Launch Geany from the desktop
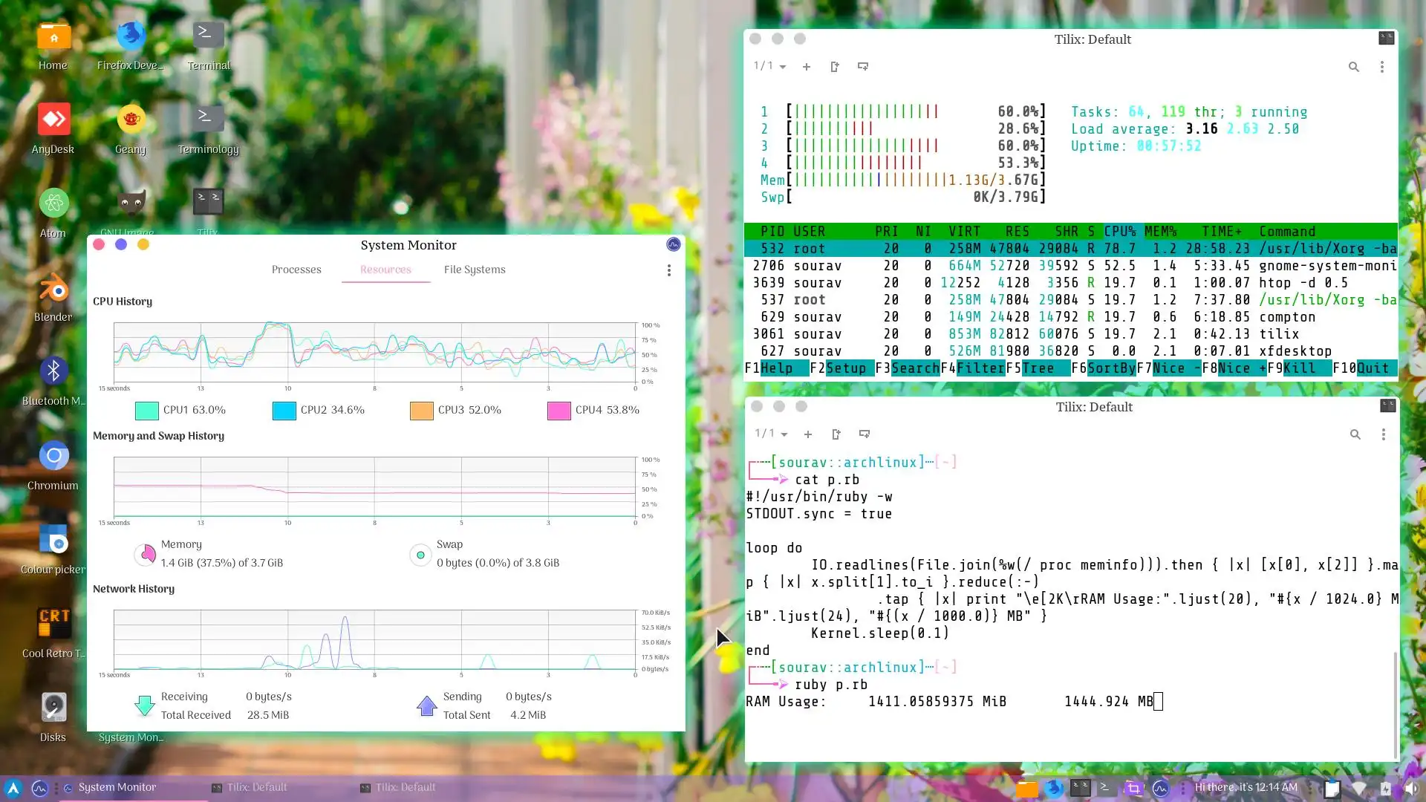 point(131,120)
